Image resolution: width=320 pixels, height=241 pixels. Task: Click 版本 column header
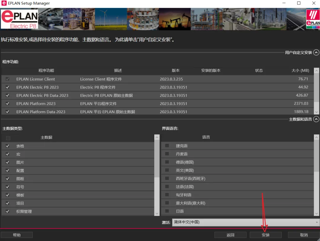click(176, 71)
